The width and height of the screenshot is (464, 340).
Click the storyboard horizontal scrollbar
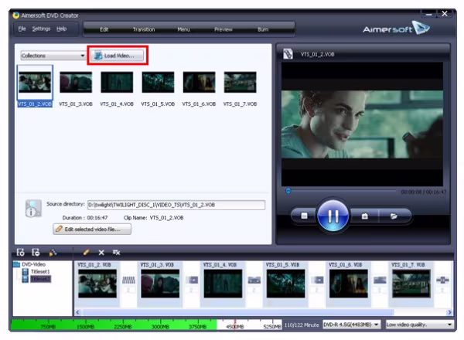point(238,312)
